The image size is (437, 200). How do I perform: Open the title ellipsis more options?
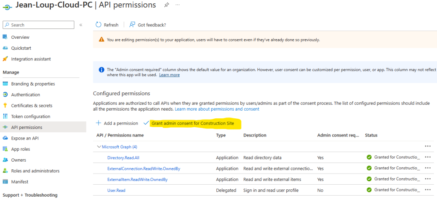tap(178, 5)
